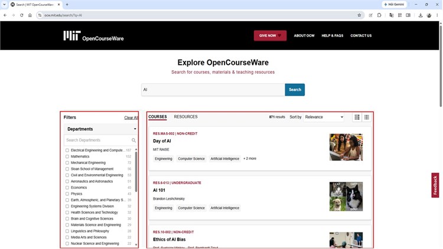Select the Courses tab
Viewport: 443px width, 249px height.
(x=157, y=117)
